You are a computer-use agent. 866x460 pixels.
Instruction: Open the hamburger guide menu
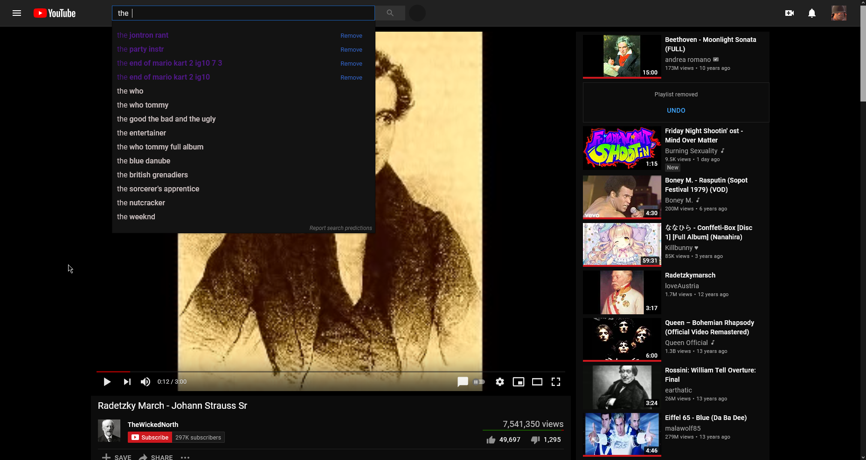(17, 13)
